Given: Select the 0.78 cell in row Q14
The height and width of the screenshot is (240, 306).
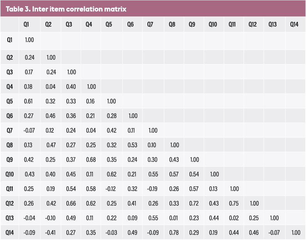Looking at the screenshot, I should 173,233.
